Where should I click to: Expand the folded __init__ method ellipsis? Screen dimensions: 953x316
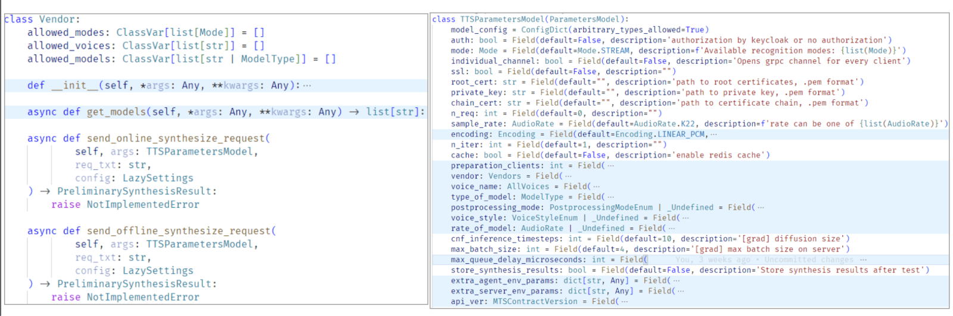click(307, 86)
